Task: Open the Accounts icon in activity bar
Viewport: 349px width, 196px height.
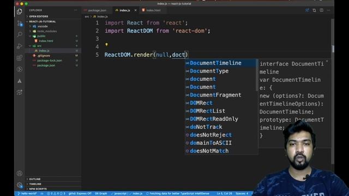Action: pos(20,173)
